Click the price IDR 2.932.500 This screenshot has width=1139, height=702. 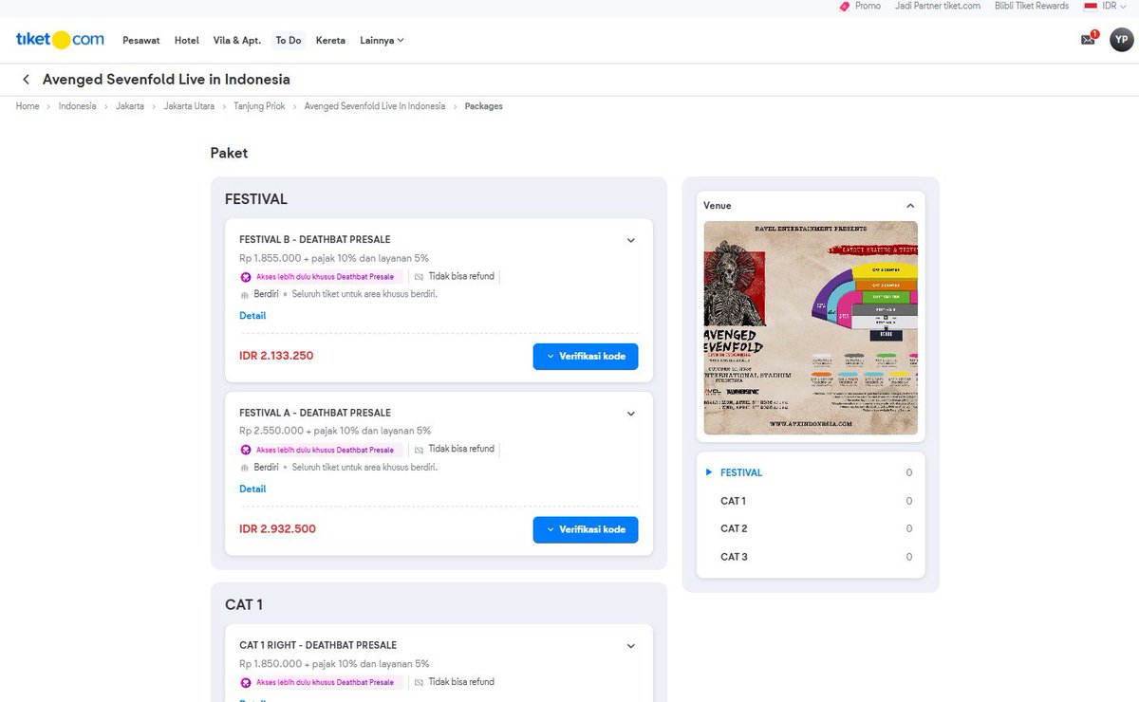(277, 529)
